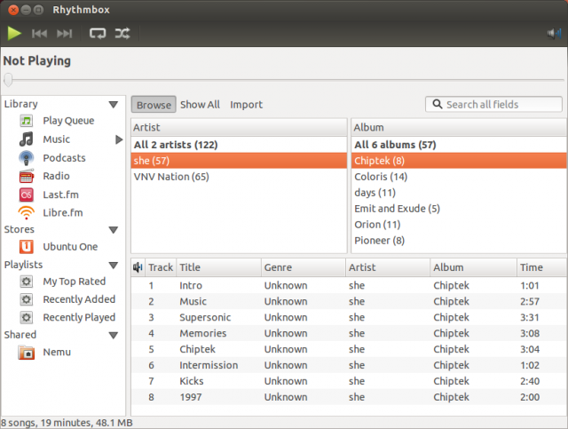Open Last.fm in the sidebar
This screenshot has height=429, width=568.
tap(60, 195)
